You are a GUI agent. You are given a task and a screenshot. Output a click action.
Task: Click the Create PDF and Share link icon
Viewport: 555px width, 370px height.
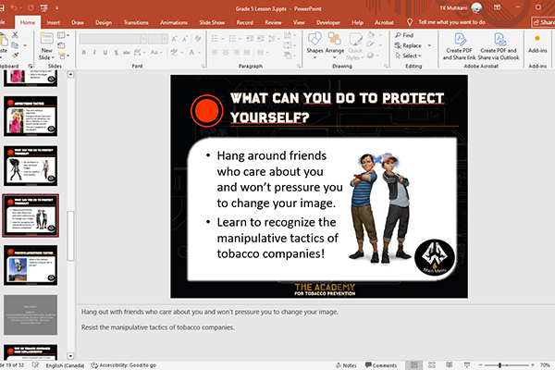tap(459, 43)
